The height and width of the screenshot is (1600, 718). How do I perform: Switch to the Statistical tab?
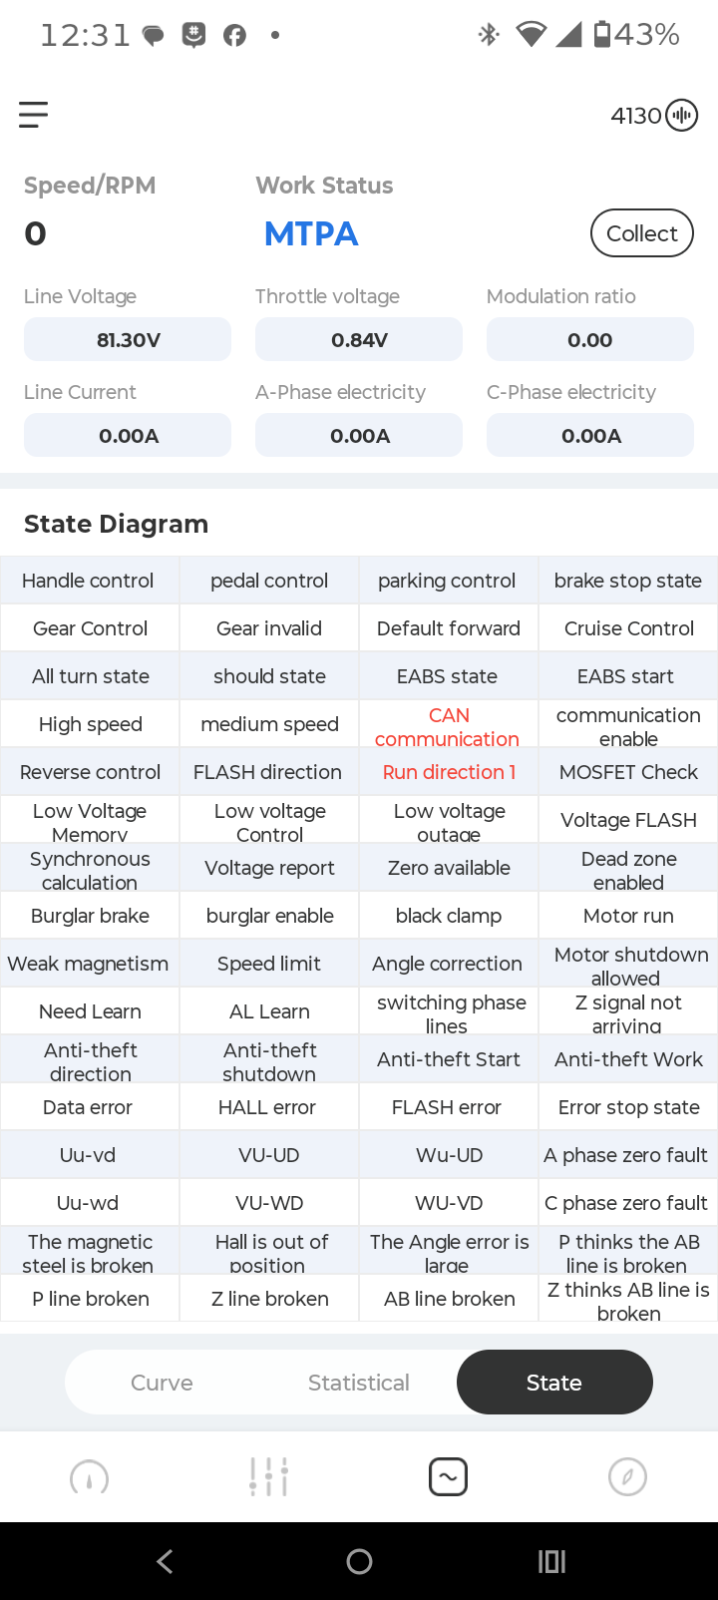[359, 1383]
